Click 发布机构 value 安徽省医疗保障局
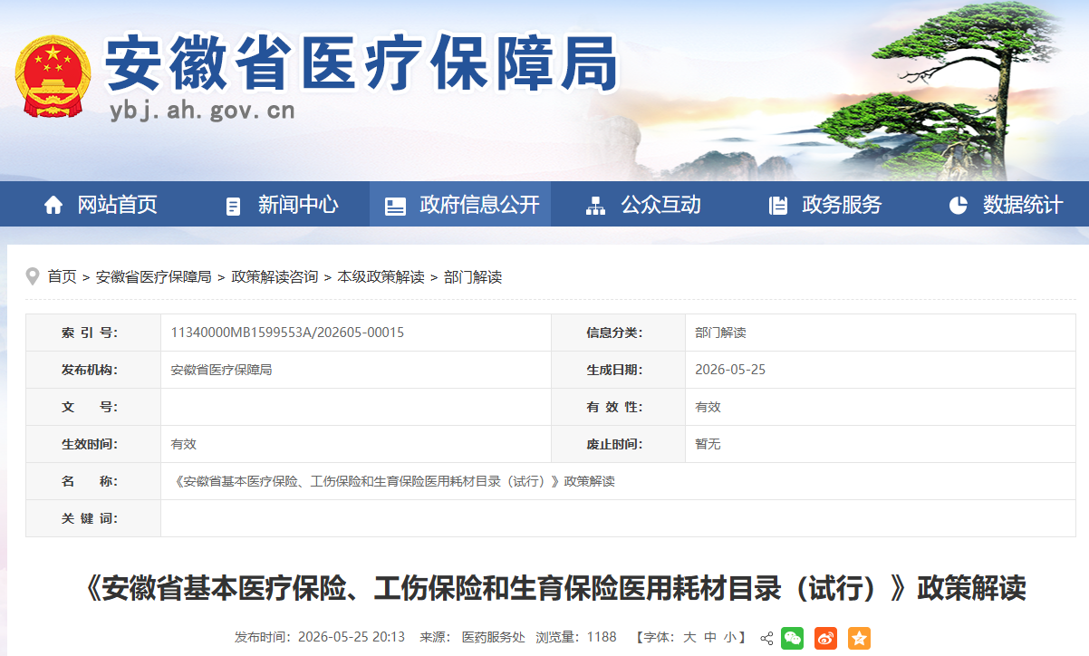The width and height of the screenshot is (1089, 656). 222,370
